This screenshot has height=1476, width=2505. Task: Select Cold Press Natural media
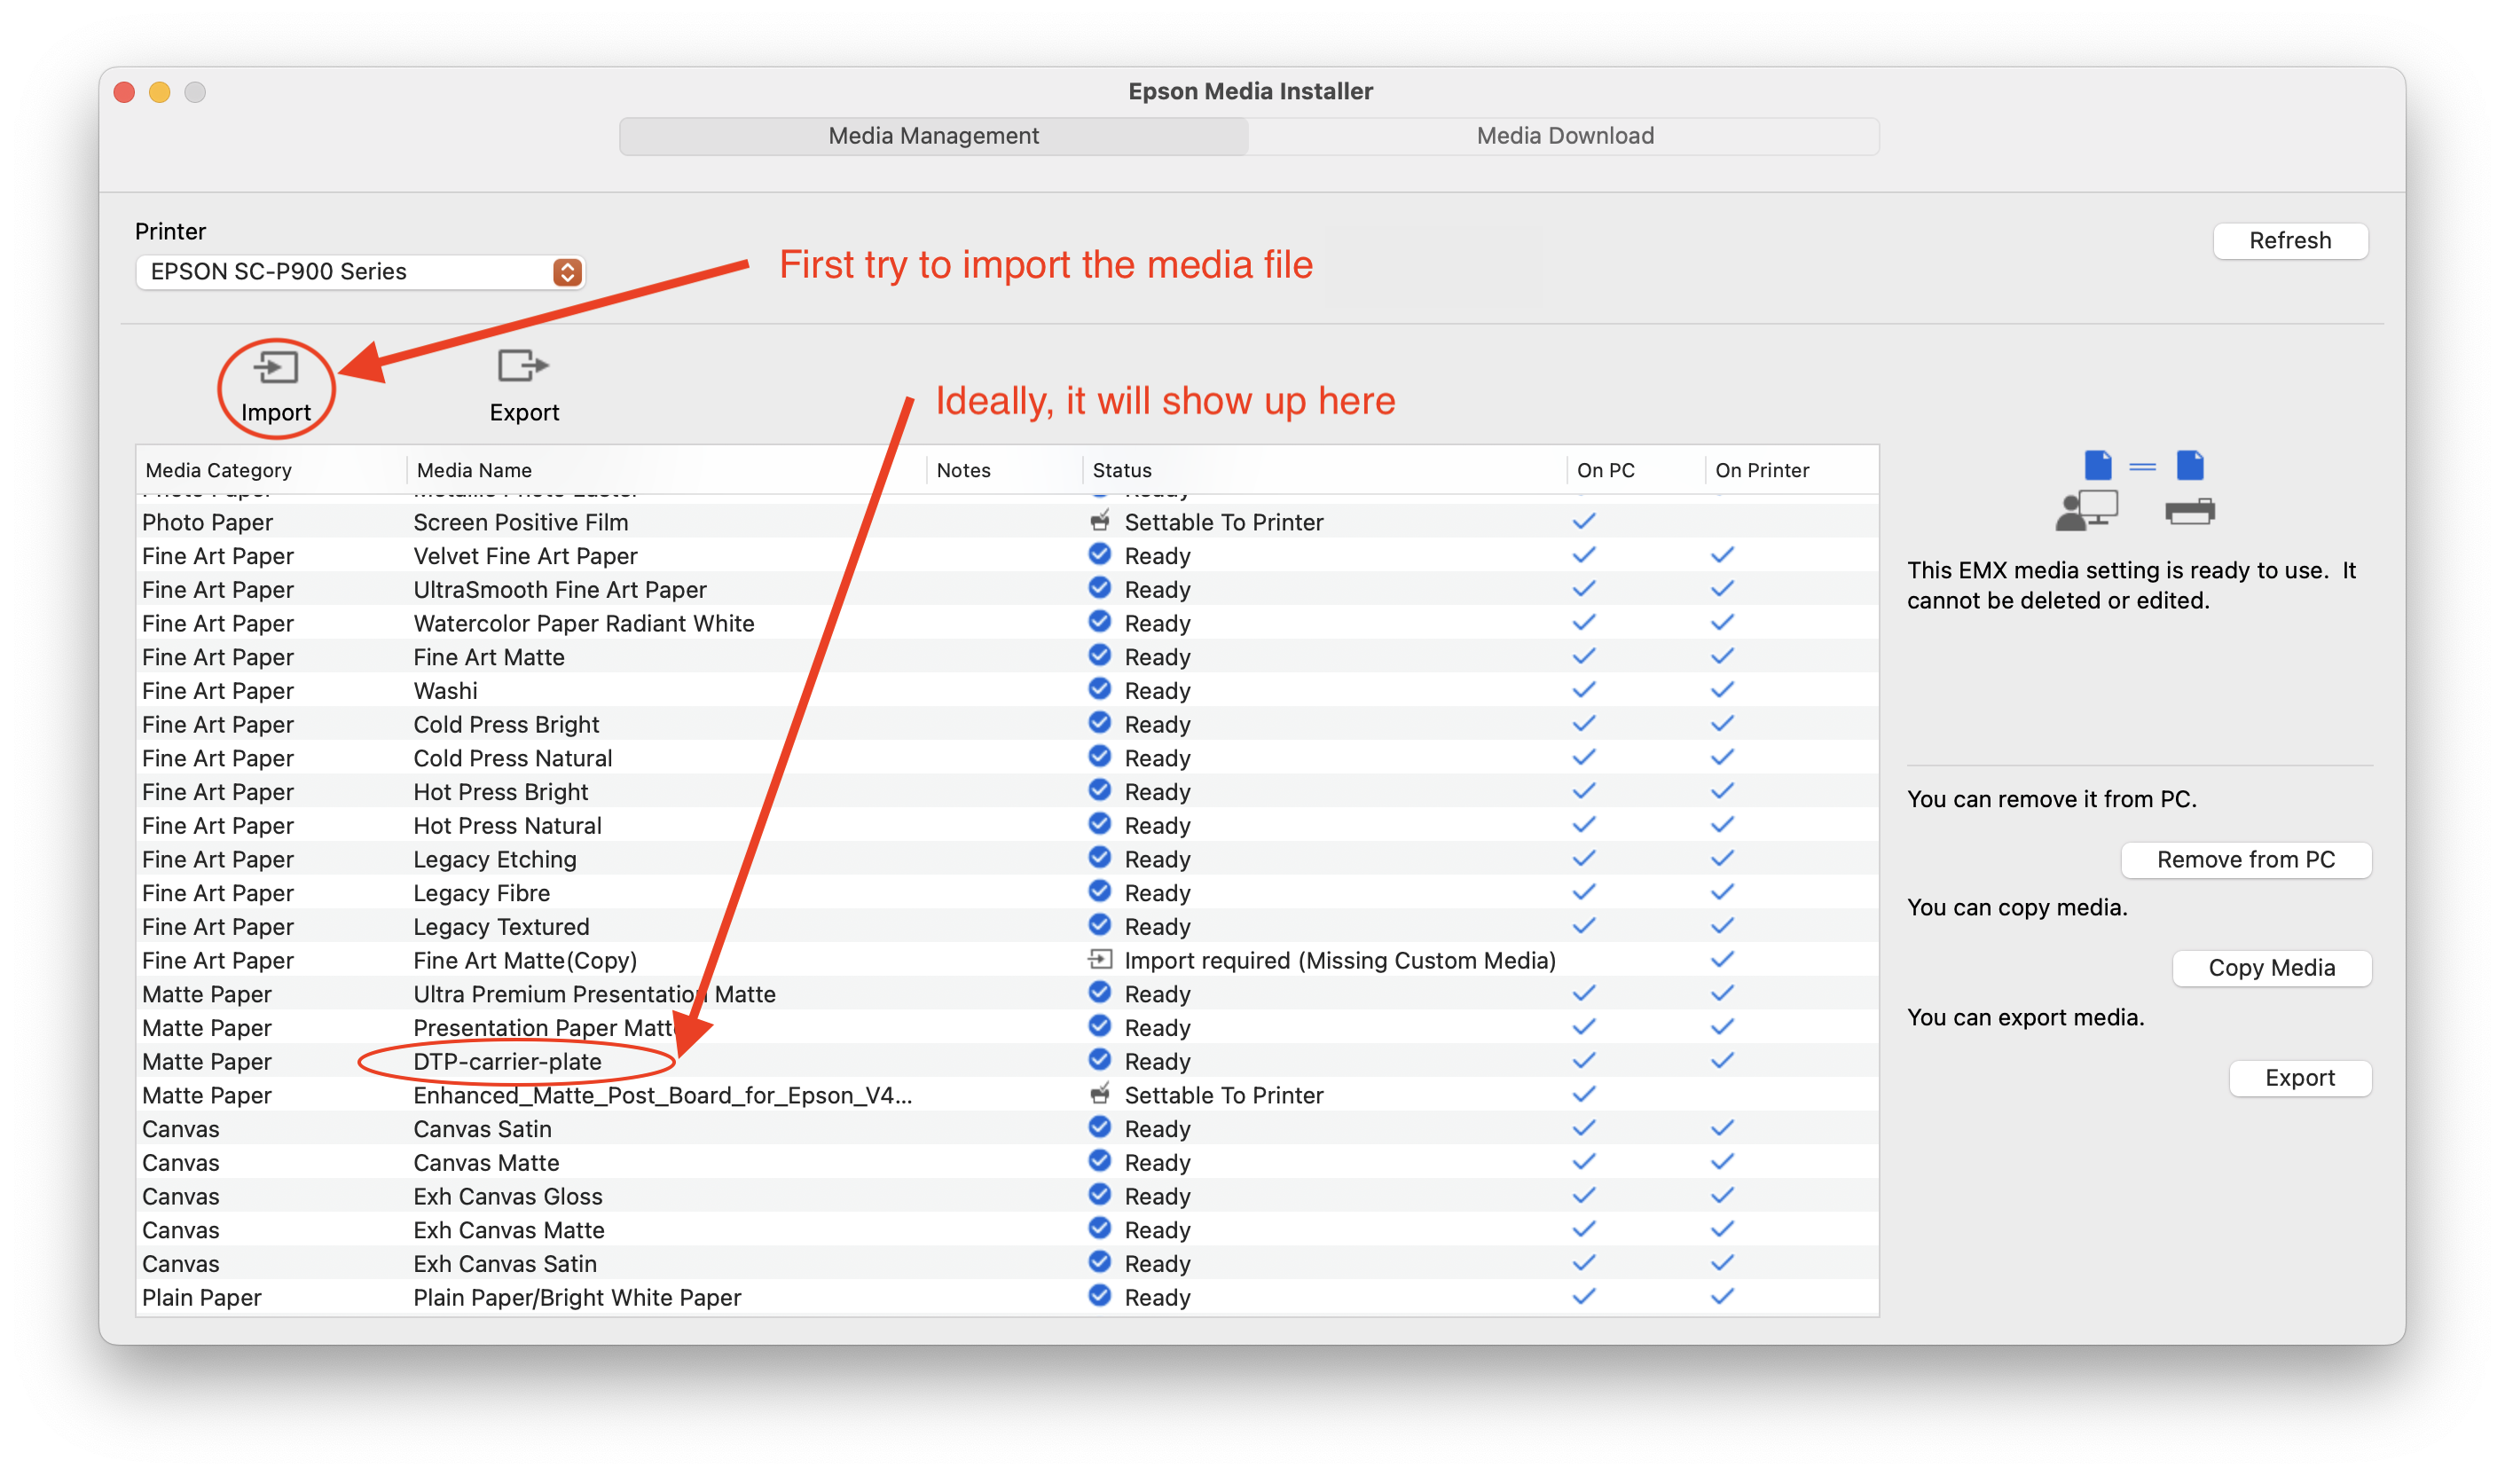[x=1007, y=759]
